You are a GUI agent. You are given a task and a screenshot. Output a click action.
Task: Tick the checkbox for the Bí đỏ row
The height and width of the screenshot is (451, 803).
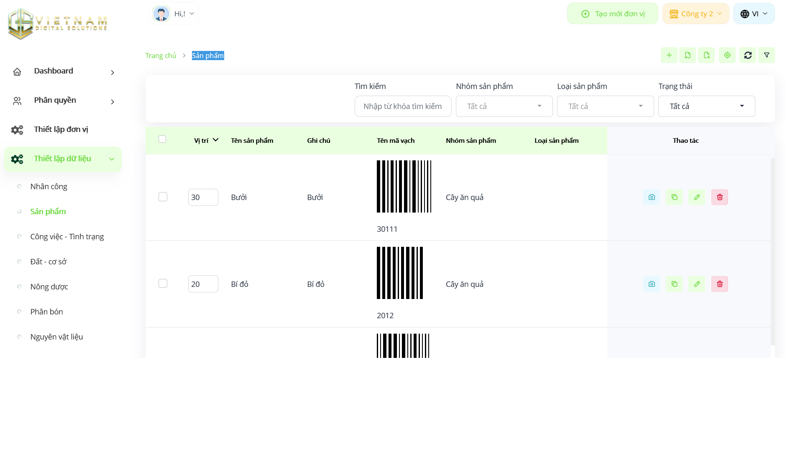point(163,284)
